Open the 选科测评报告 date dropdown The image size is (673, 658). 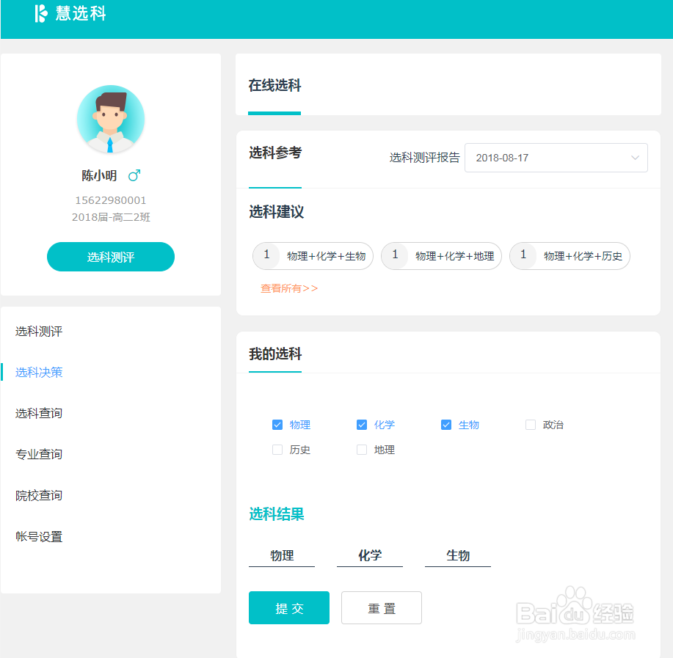[556, 158]
